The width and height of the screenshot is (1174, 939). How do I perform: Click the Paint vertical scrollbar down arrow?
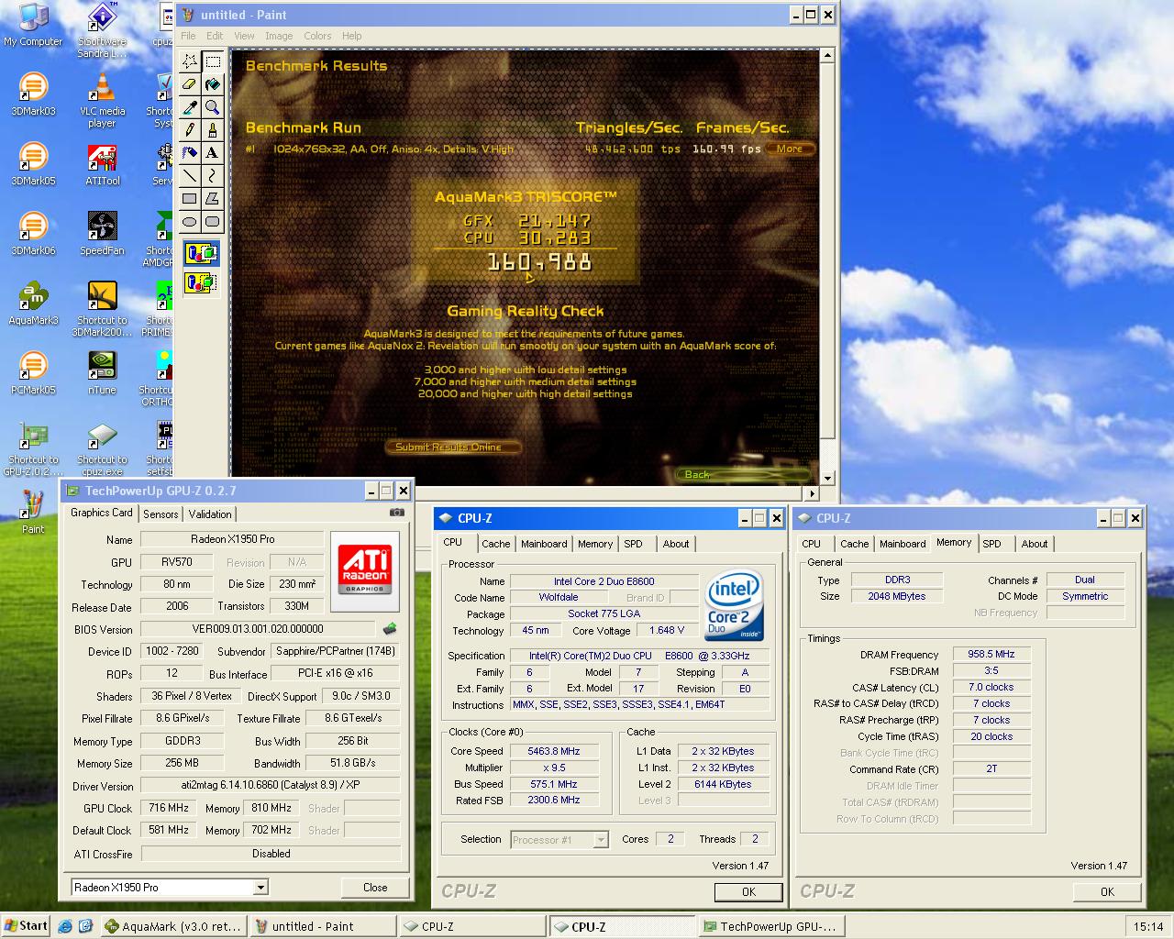click(x=826, y=478)
